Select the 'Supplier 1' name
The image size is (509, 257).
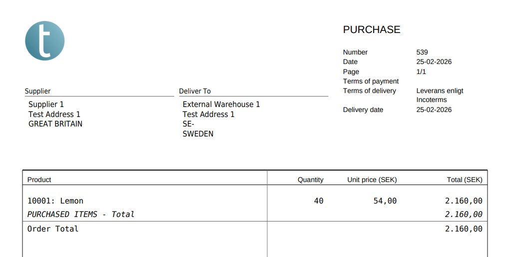(x=46, y=104)
